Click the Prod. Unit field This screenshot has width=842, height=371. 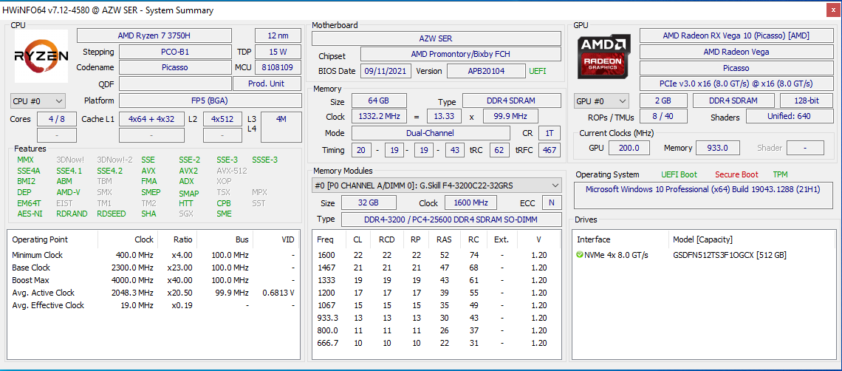pyautogui.click(x=267, y=84)
